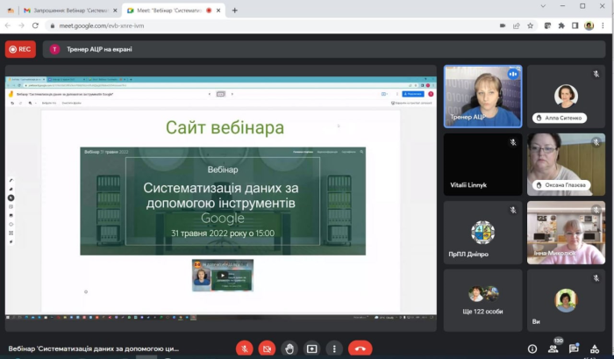614x359 pixels.
Task: Open the activities icon
Action: click(595, 348)
